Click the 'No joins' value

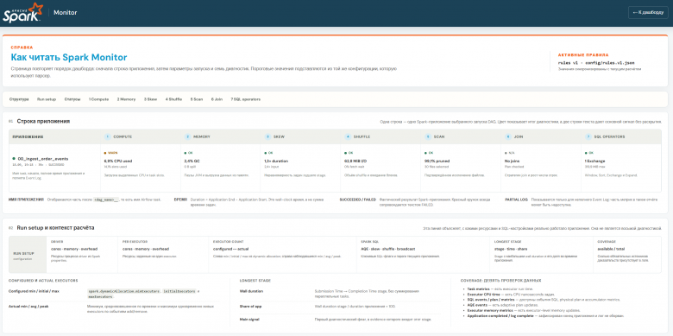(512, 162)
